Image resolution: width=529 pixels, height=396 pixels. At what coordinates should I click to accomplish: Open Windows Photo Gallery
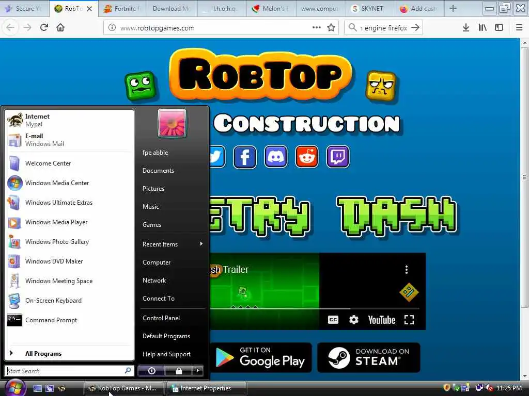pos(69,242)
